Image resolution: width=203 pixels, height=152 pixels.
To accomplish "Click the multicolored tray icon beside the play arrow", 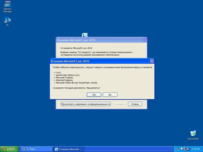I will pos(185,149).
